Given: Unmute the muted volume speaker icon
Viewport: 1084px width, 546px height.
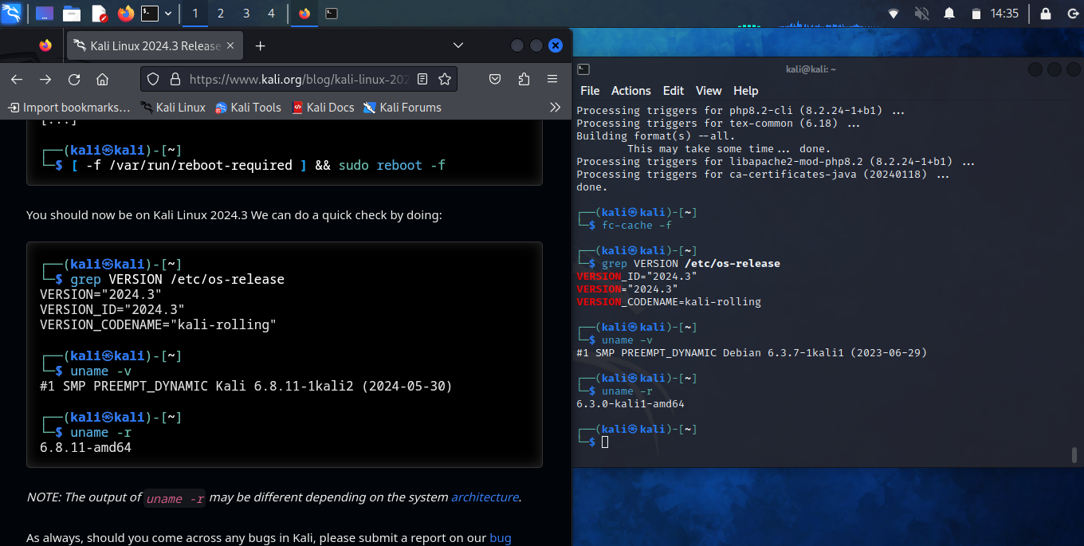Looking at the screenshot, I should click(921, 13).
